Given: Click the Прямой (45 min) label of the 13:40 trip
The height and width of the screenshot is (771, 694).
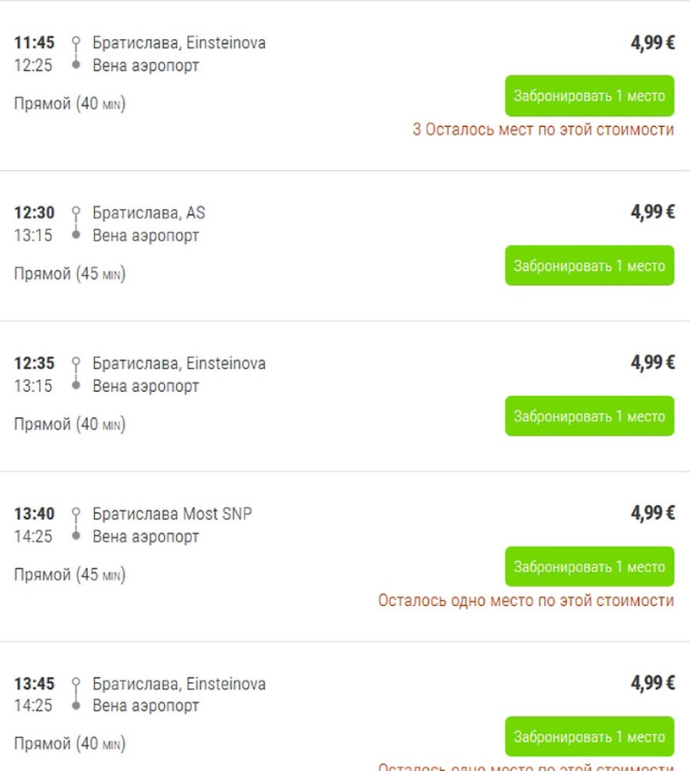Looking at the screenshot, I should pyautogui.click(x=69, y=575).
